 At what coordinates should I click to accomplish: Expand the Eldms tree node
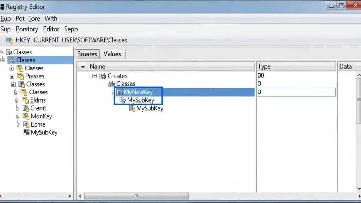(16, 100)
